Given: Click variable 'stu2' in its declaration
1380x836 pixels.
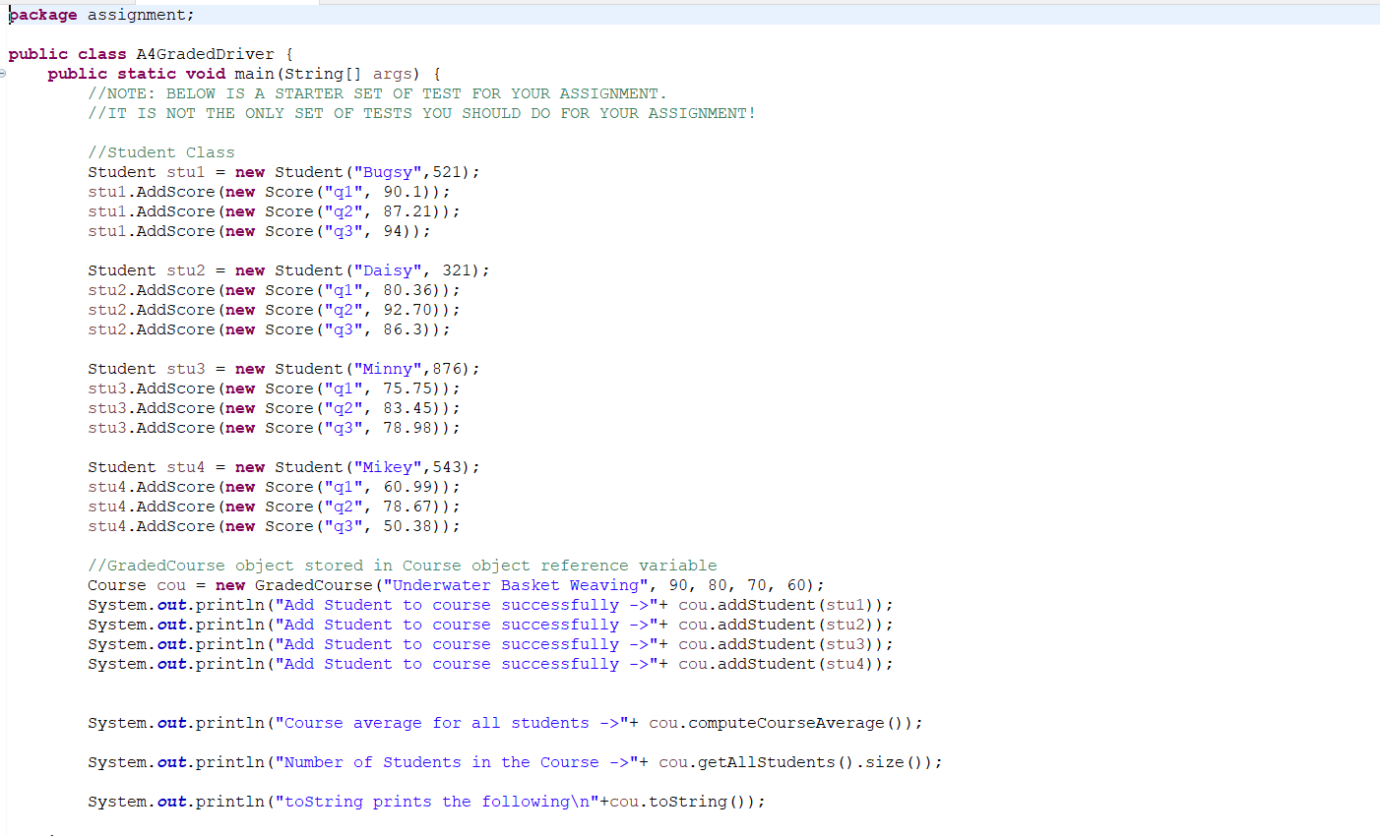Looking at the screenshot, I should pyautogui.click(x=186, y=270).
